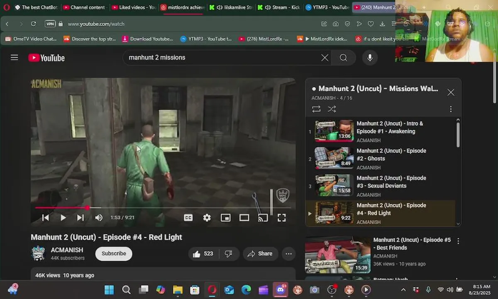The image size is (498, 299).
Task: Add page to bookmarks heart icon
Action: pos(371,24)
